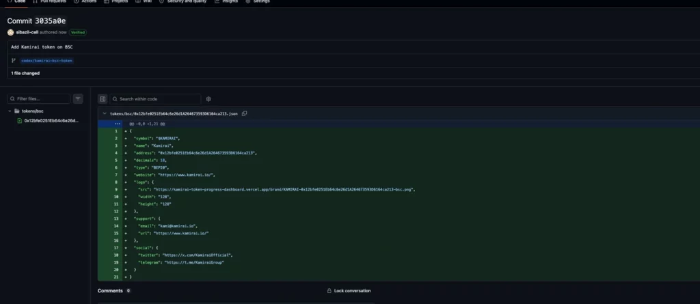Go to the Projects tab
Image resolution: width=700 pixels, height=304 pixels.
[x=116, y=2]
